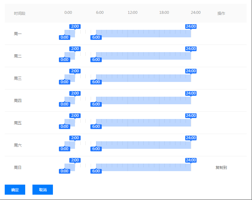Image resolution: width=252 pixels, height=200 pixels.
Task: Click the 6:00 marker on 周四 row
Action: 96,104
